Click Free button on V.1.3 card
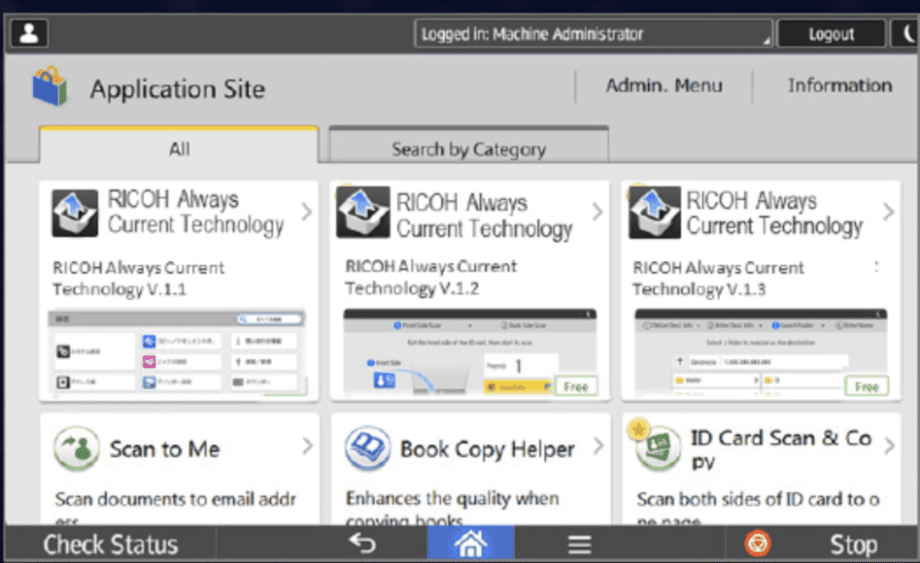Screen dimensions: 920x563 tap(867, 386)
